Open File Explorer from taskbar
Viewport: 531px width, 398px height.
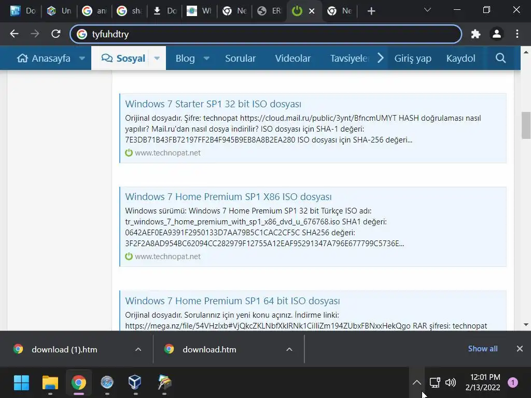[x=50, y=383]
